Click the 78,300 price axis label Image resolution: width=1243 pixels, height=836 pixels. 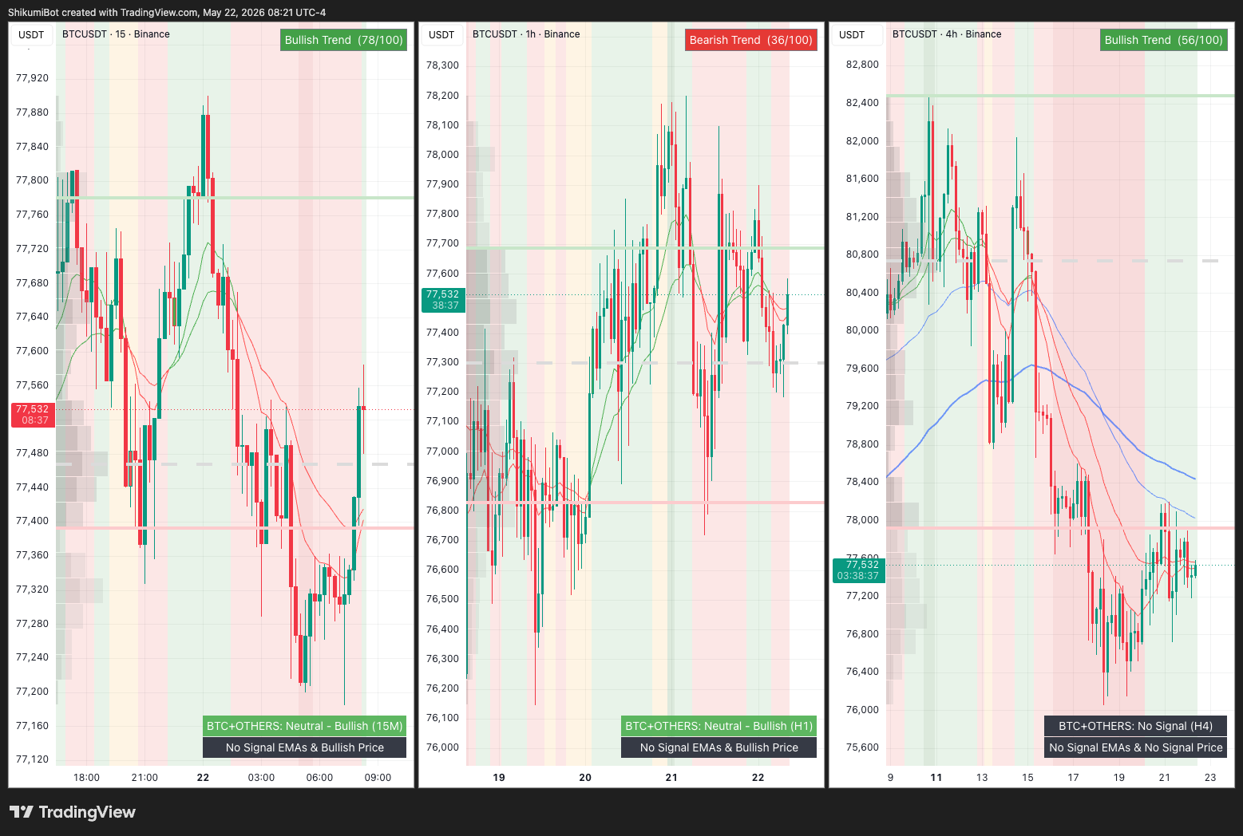tap(442, 65)
